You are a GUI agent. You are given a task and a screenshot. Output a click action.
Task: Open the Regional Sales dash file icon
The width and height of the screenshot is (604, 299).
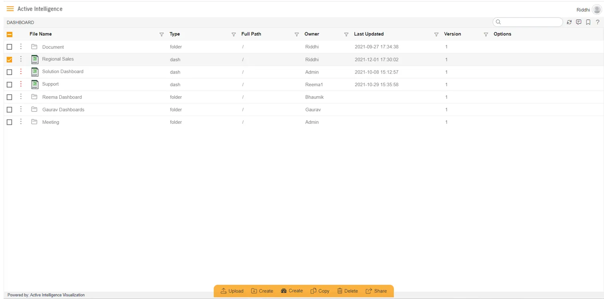click(35, 59)
